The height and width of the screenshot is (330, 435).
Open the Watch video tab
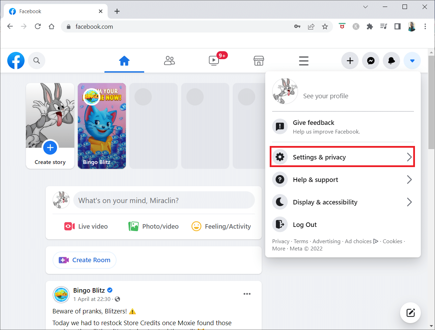click(x=214, y=61)
